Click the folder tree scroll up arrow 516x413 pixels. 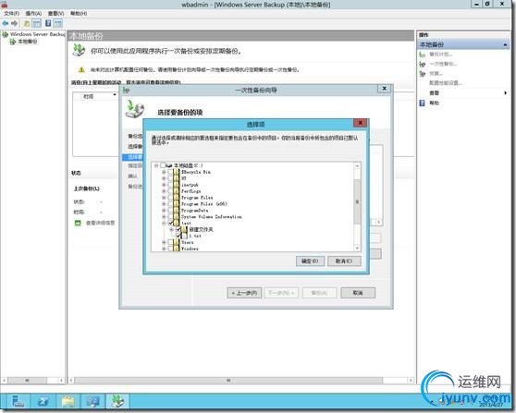click(x=357, y=166)
